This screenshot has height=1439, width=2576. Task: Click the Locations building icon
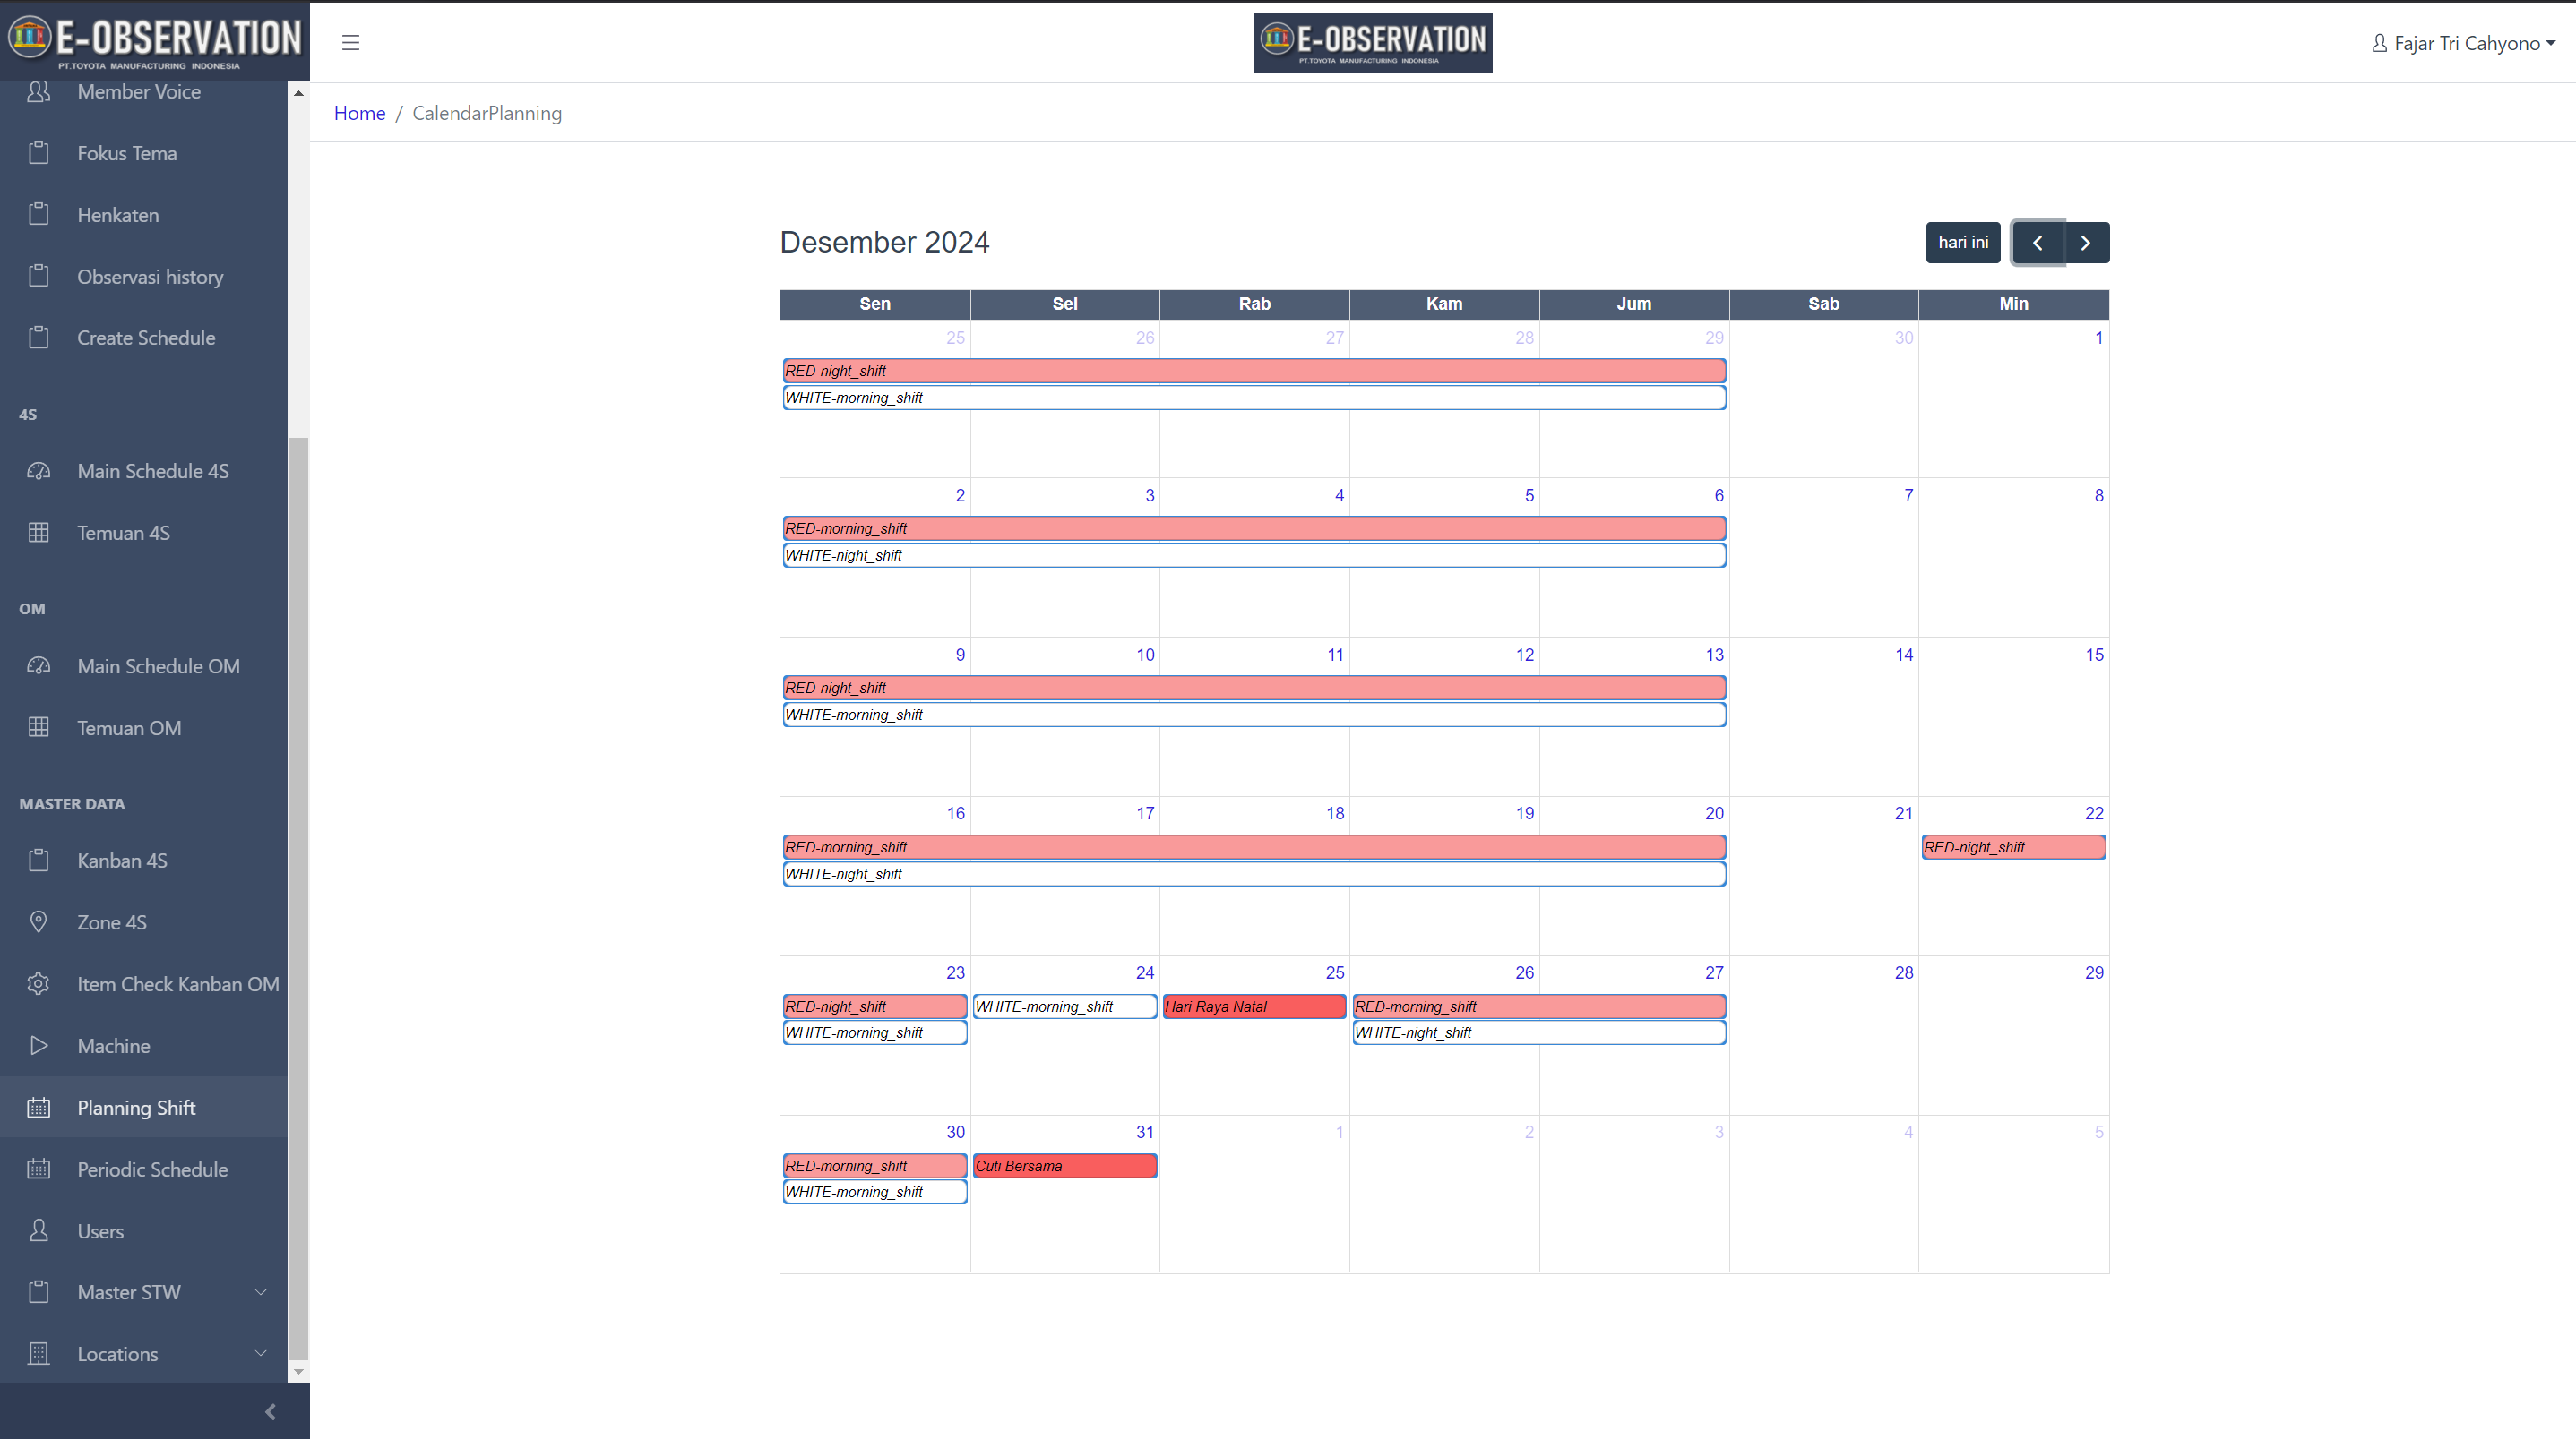[x=38, y=1354]
